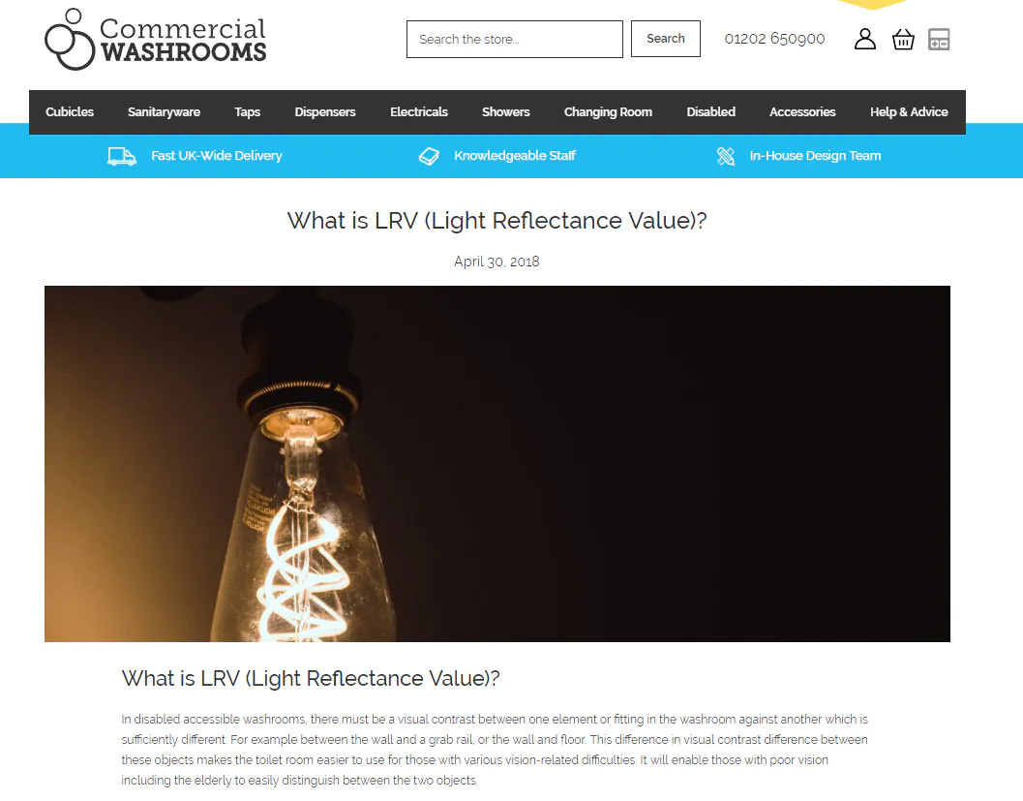
Task: Expand the Electricals menu
Action: (419, 112)
